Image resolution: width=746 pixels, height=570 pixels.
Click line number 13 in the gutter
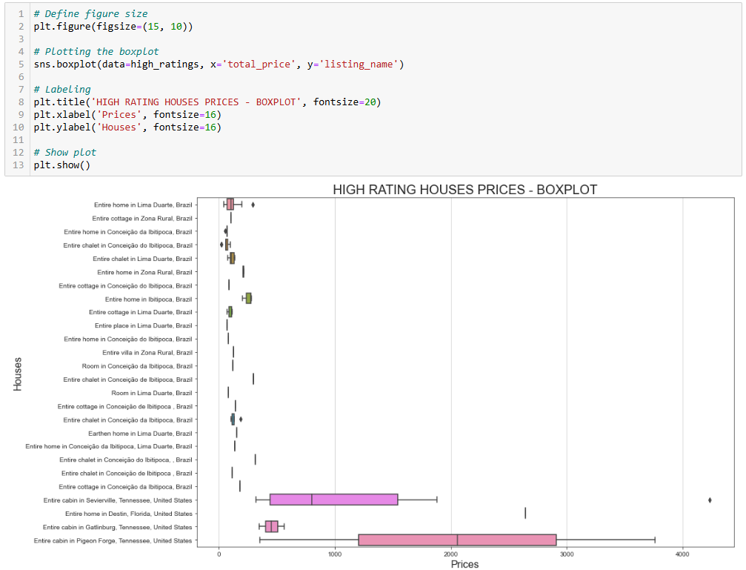pyautogui.click(x=21, y=165)
